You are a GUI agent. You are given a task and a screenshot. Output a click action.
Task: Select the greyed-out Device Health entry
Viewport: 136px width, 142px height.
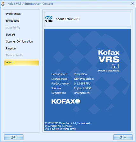pos(14,55)
